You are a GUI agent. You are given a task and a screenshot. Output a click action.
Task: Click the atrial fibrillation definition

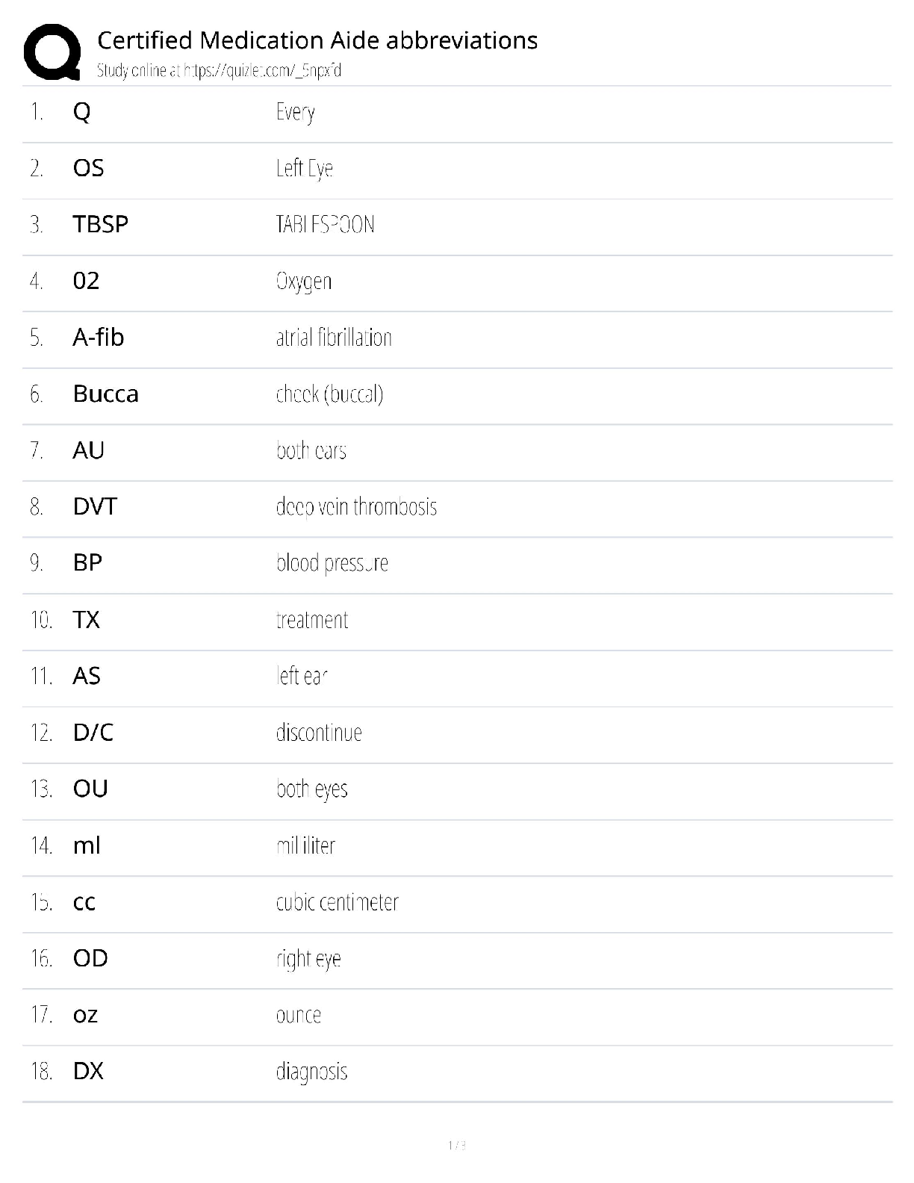333,338
